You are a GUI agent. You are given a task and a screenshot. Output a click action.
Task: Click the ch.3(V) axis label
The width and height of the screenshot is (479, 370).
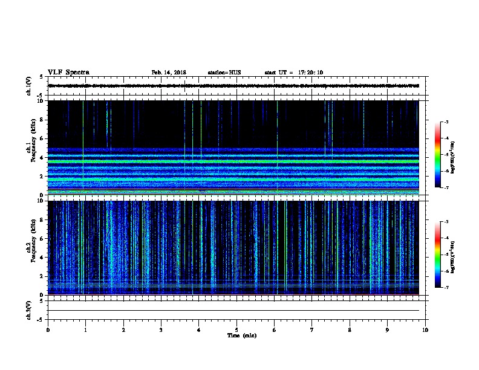point(28,310)
